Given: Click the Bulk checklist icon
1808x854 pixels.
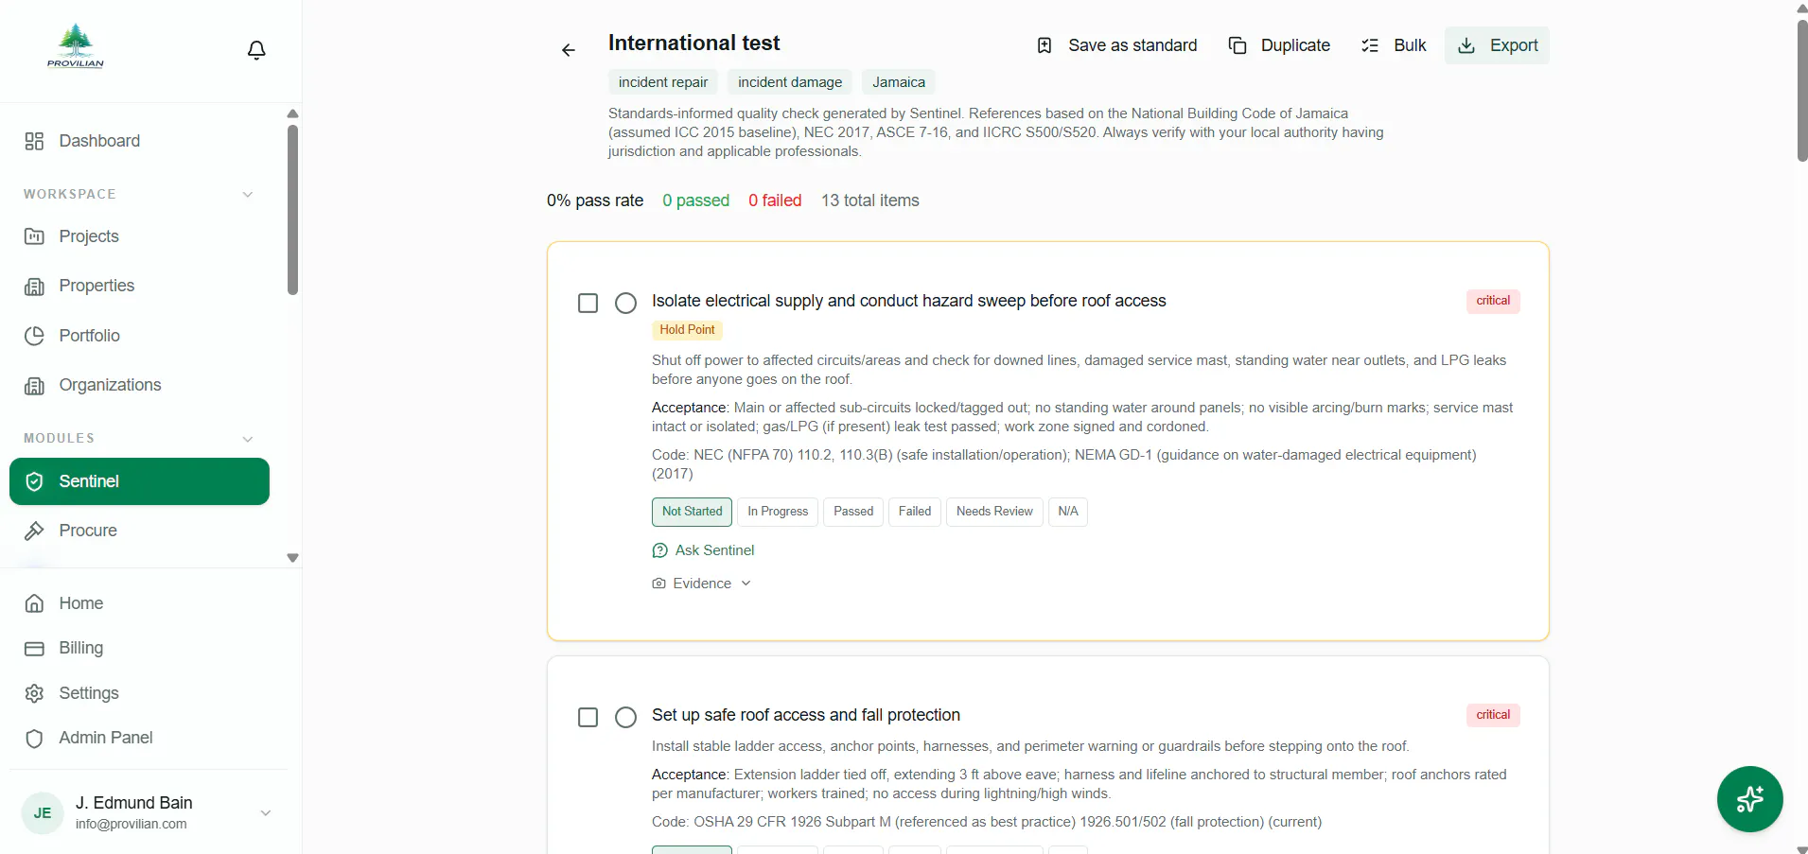Looking at the screenshot, I should pyautogui.click(x=1370, y=45).
